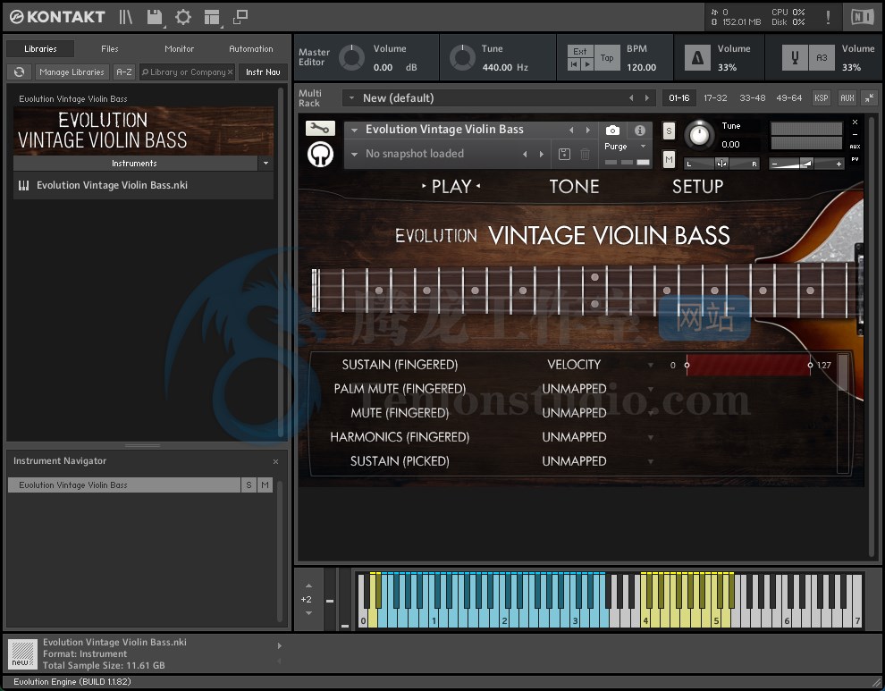Screen dimensions: 885x691
Task: Open Harmonics (Fingered) mapping dropdown
Action: [x=651, y=437]
